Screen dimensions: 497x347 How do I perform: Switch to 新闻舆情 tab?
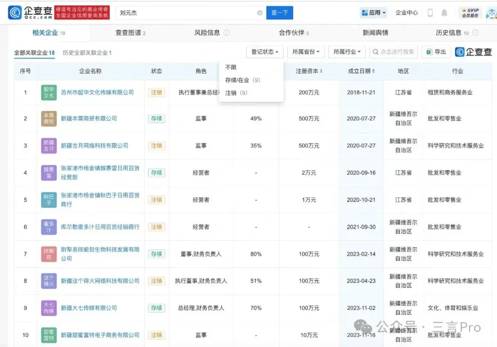pyautogui.click(x=376, y=33)
